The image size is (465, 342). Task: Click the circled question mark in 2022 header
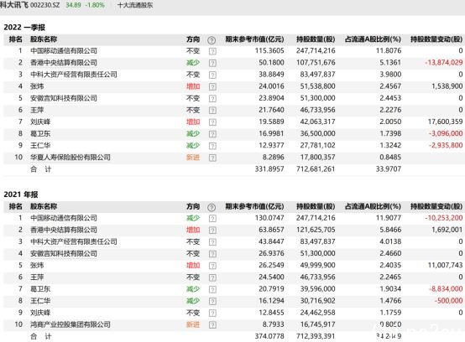click(212, 40)
